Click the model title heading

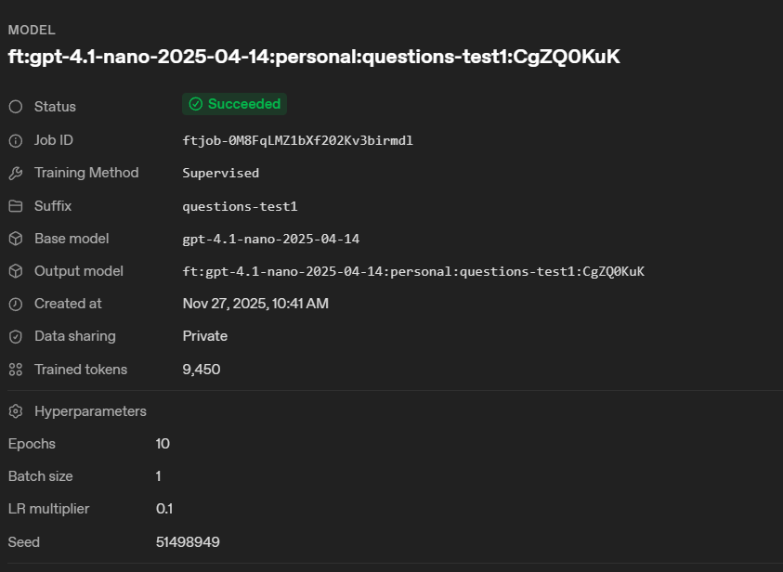(314, 57)
